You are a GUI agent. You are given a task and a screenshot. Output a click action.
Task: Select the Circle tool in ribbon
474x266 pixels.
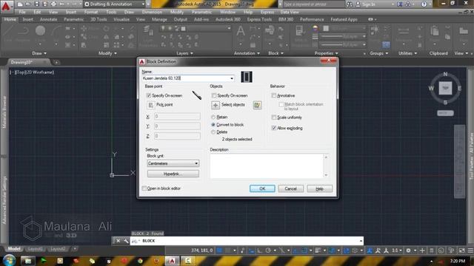(x=40, y=33)
